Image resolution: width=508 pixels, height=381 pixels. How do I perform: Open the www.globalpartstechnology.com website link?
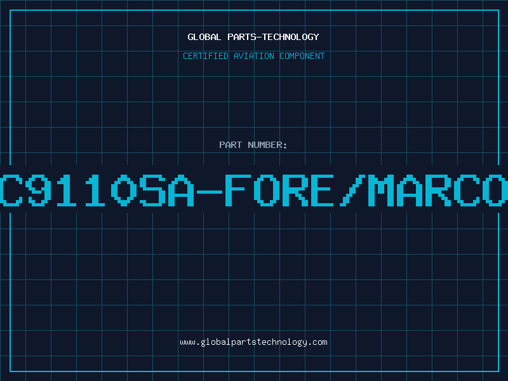(253, 342)
